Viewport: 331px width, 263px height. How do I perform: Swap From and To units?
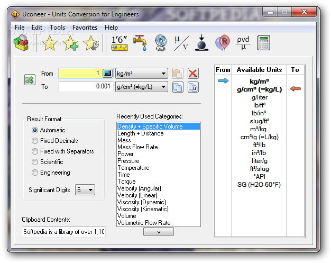click(x=30, y=80)
